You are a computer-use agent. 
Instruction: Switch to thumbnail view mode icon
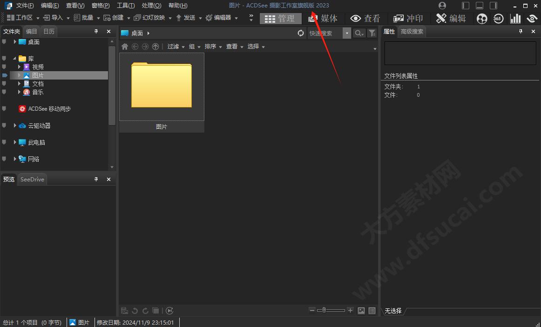[x=361, y=311]
